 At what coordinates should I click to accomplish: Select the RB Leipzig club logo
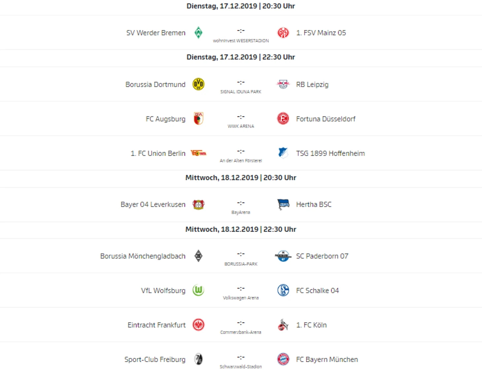tap(283, 84)
